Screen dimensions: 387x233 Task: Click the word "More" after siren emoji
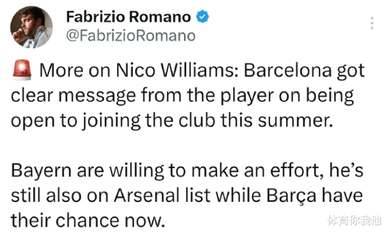[61, 71]
